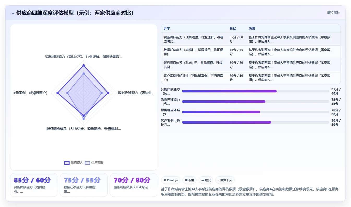
Task: Click the 85分 / 60分 table cell
Action: tap(236, 39)
